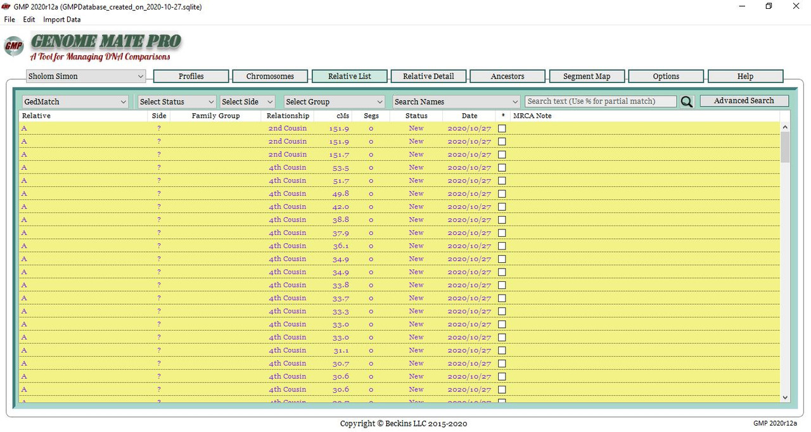This screenshot has height=432, width=811.
Task: Select the 36.1 cMs value cell
Action: (x=341, y=246)
